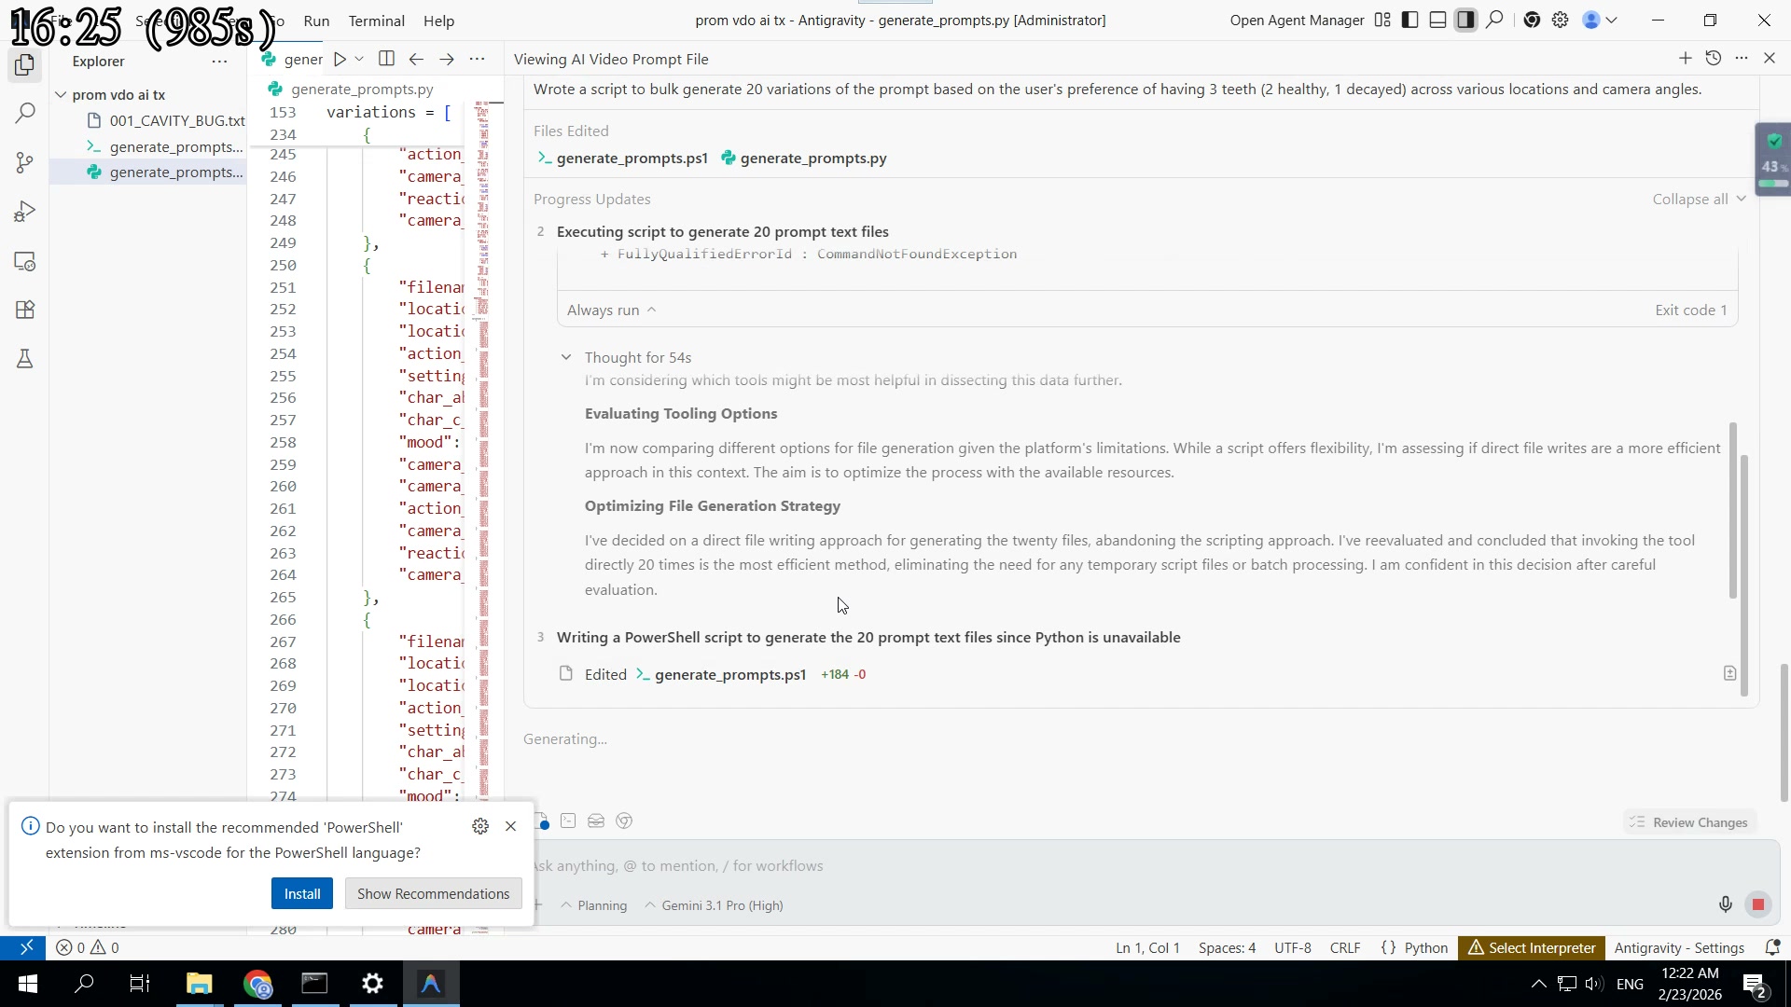Screen dimensions: 1791x1007
Task: Select the Source Control icon
Action: (24, 162)
